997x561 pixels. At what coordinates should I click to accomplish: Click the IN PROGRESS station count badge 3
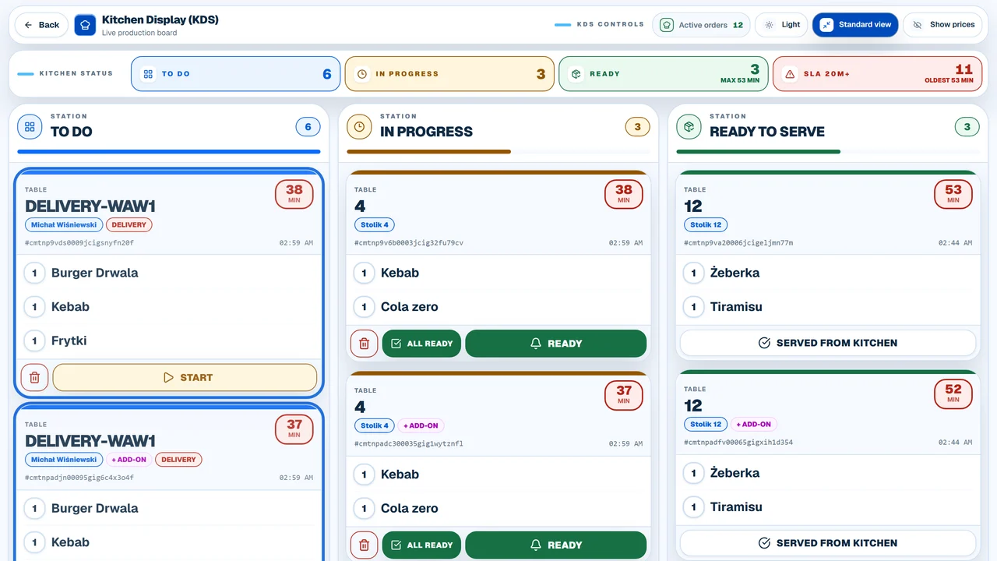pos(637,127)
